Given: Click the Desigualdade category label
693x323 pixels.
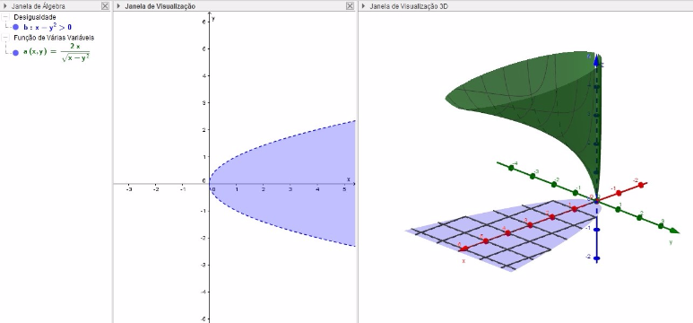Looking at the screenshot, I should pyautogui.click(x=35, y=17).
